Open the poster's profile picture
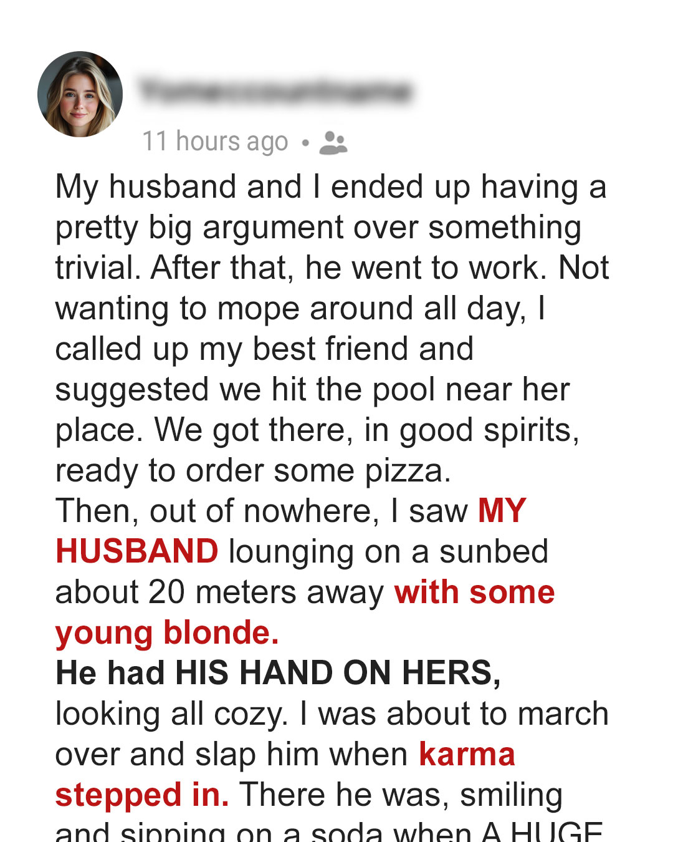The height and width of the screenshot is (842, 673). (x=80, y=94)
